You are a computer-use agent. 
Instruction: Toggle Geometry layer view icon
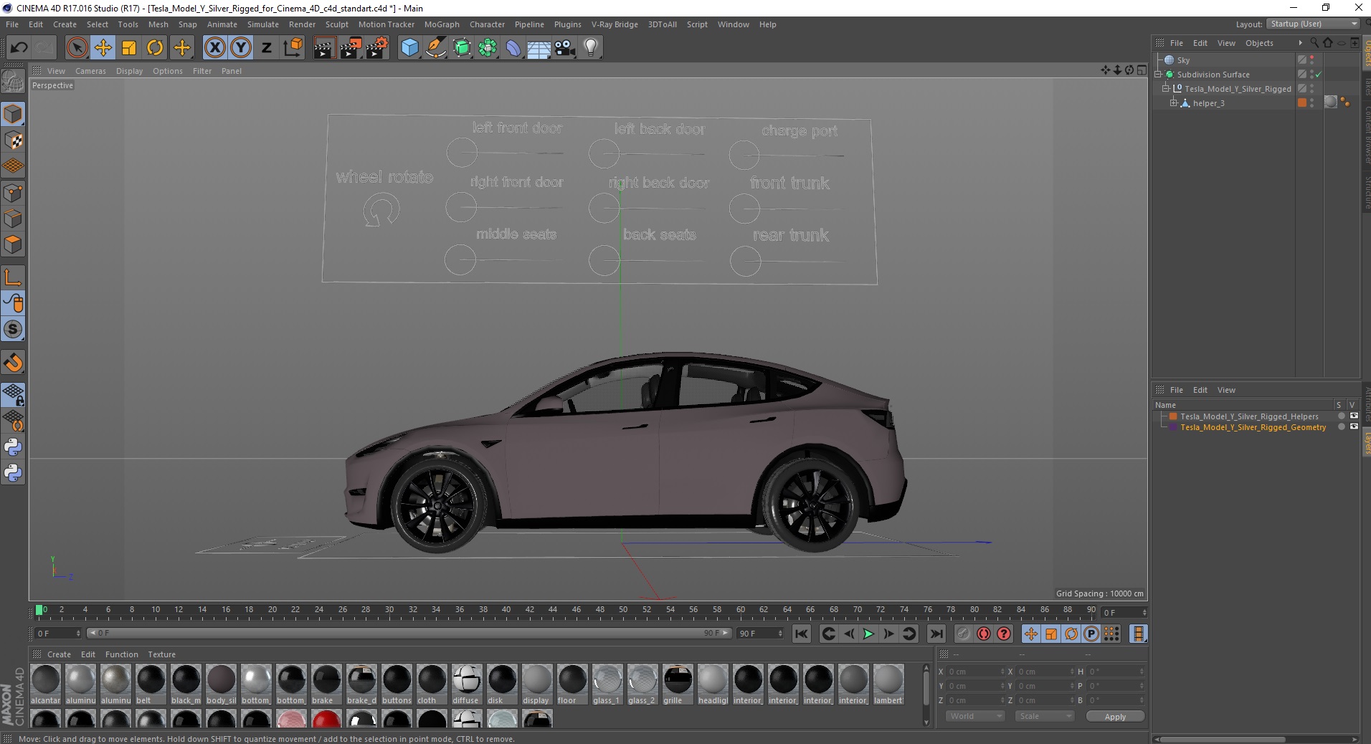[x=1354, y=427]
